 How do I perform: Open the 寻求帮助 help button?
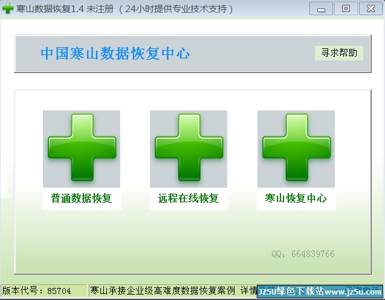(339, 53)
